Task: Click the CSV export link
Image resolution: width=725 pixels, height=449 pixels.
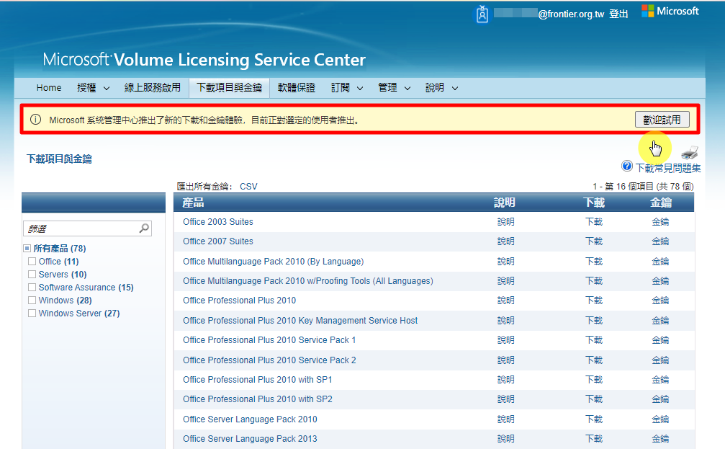Action: 248,187
